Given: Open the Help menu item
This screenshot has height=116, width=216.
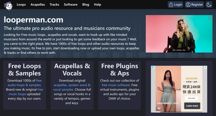Looking at the screenshot, I should point(98,5).
